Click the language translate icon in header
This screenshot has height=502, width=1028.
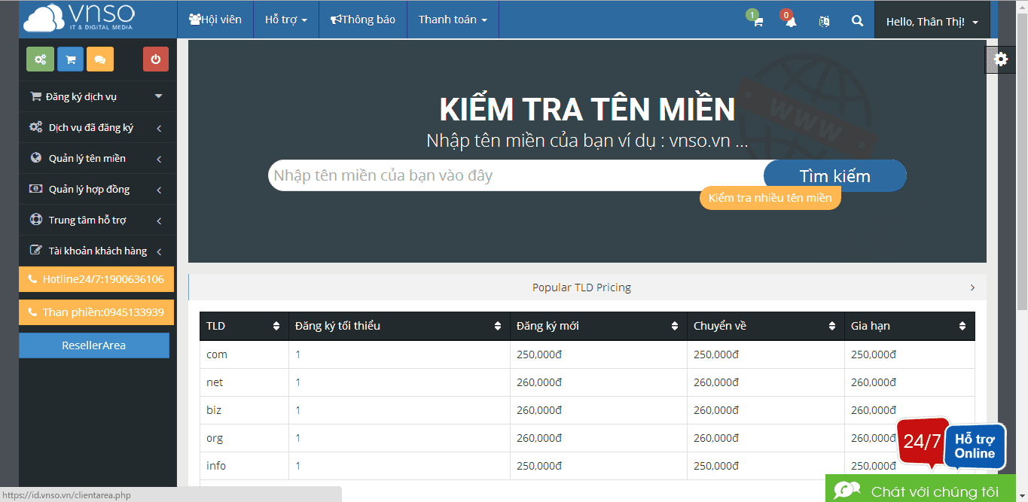coord(824,21)
